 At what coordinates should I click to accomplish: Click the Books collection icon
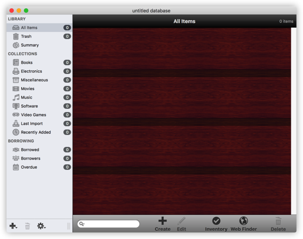click(x=16, y=63)
